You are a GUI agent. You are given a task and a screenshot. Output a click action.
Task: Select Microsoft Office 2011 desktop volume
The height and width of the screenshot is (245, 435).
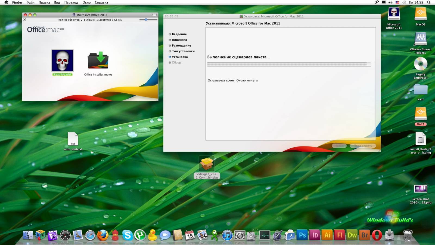394,18
